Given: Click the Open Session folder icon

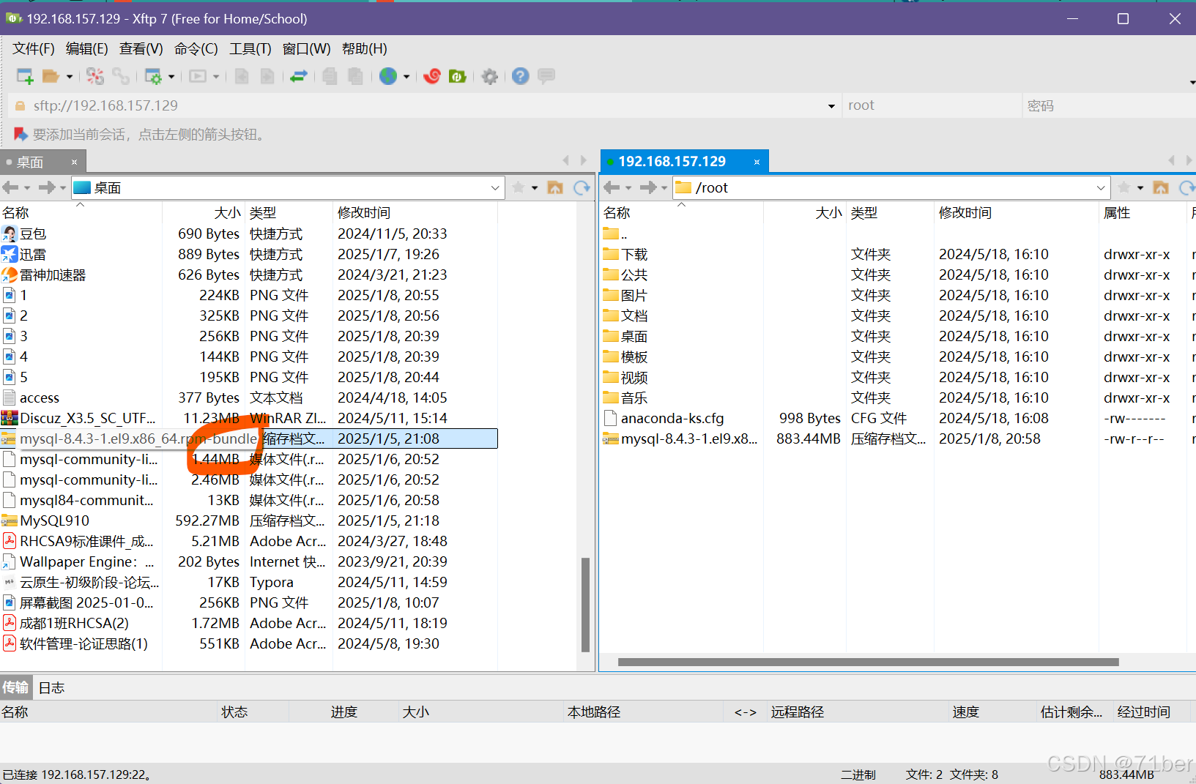Looking at the screenshot, I should [x=51, y=76].
